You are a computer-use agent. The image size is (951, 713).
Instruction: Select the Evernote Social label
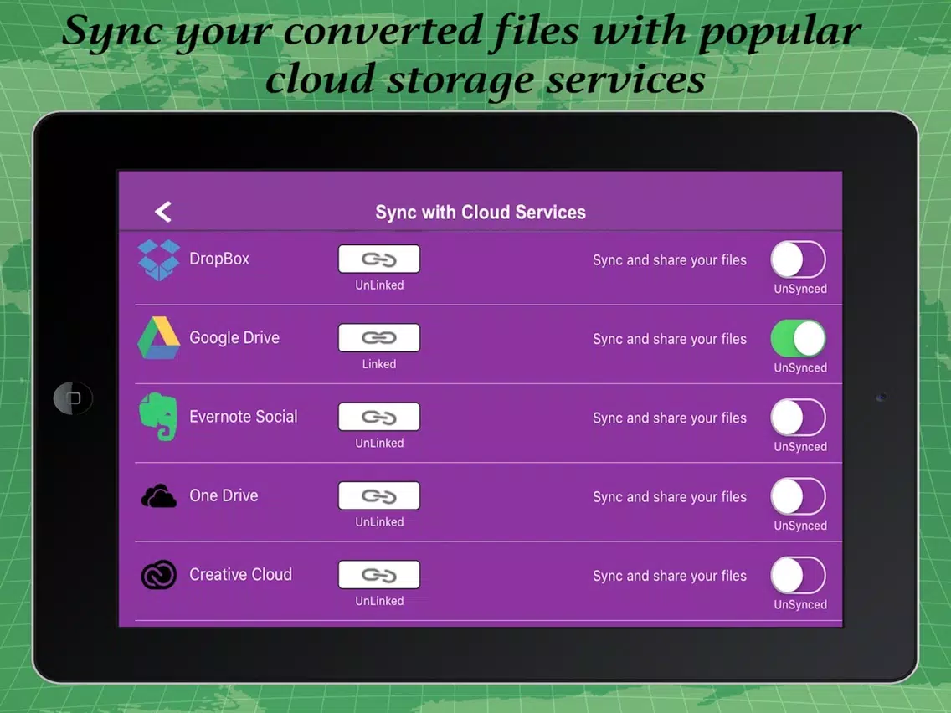[x=244, y=417]
